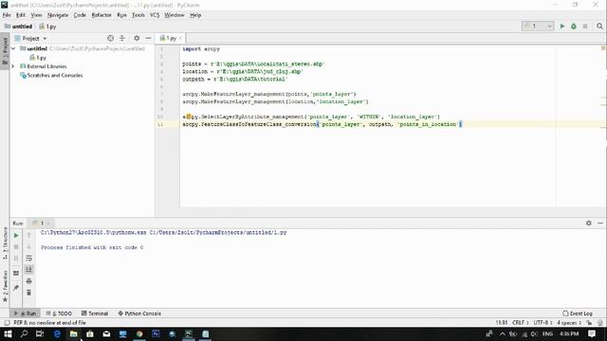Open UTF-8 encoding selector
The width and height of the screenshot is (607, 341).
pyautogui.click(x=542, y=322)
